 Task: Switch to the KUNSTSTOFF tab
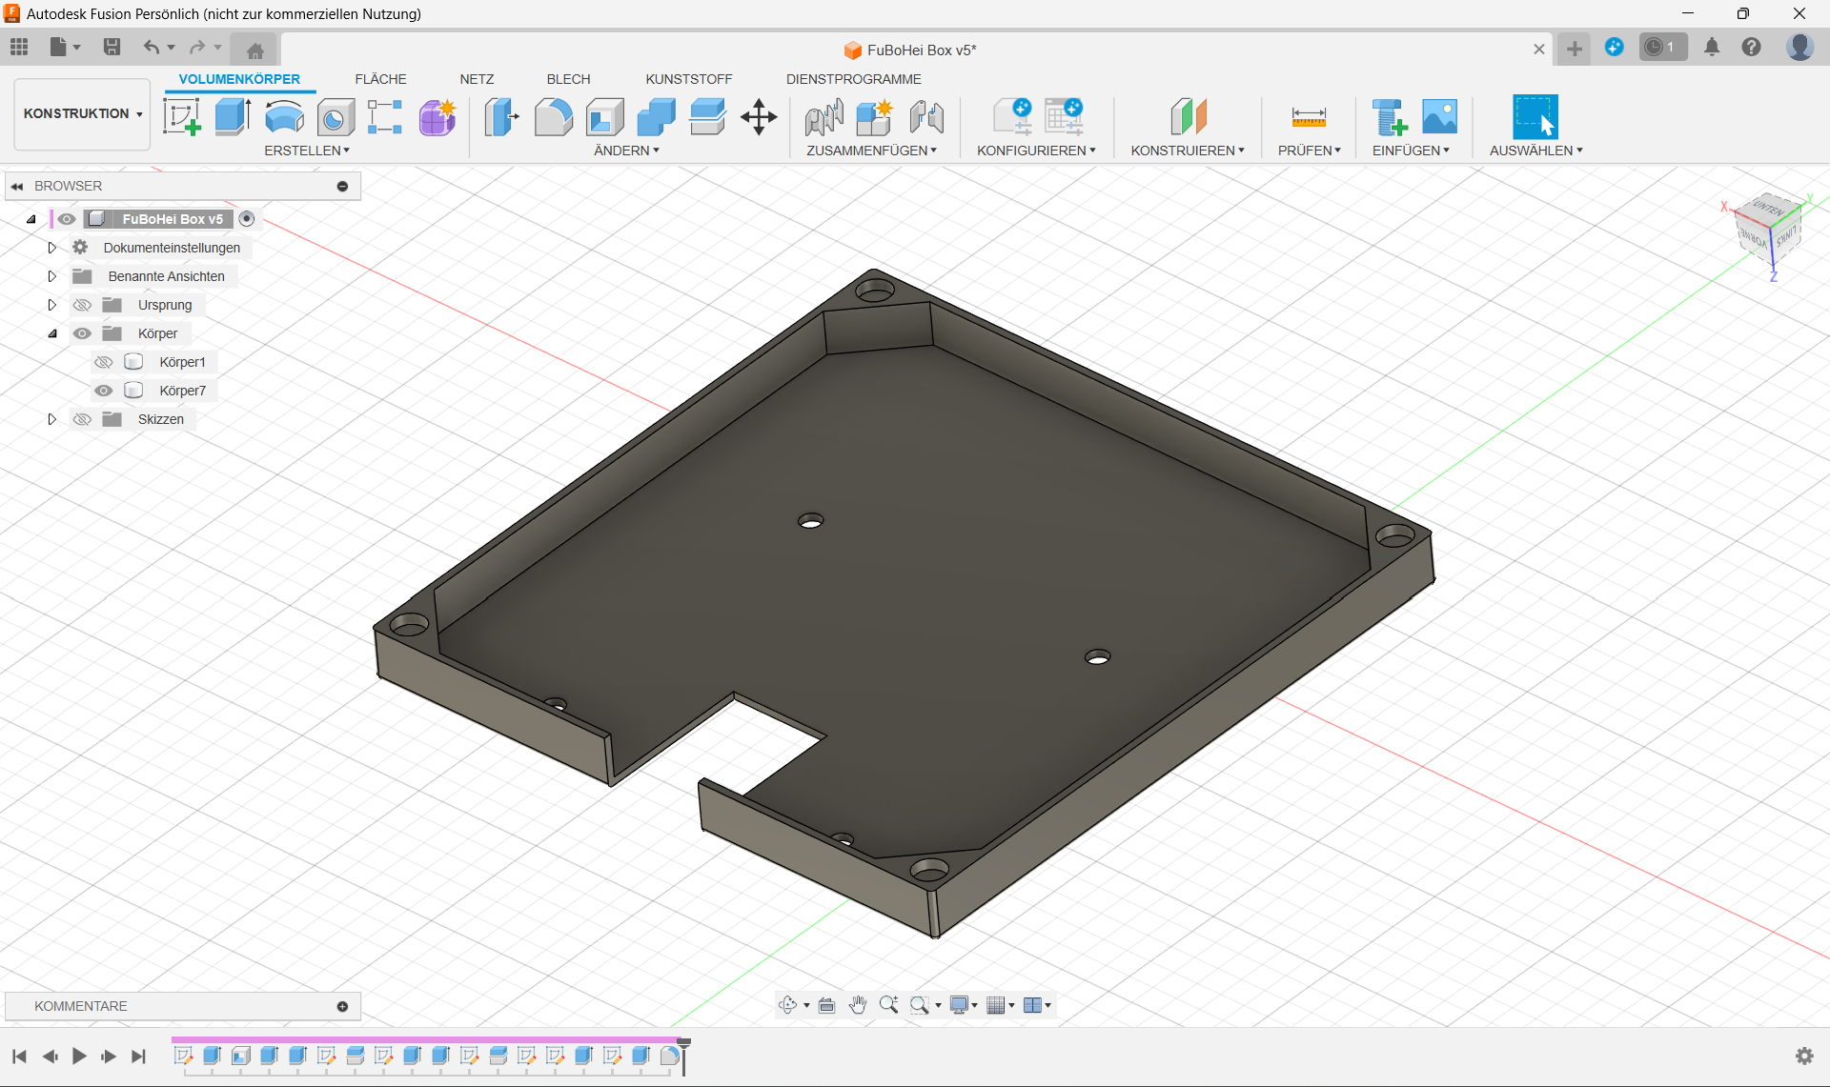click(x=688, y=79)
